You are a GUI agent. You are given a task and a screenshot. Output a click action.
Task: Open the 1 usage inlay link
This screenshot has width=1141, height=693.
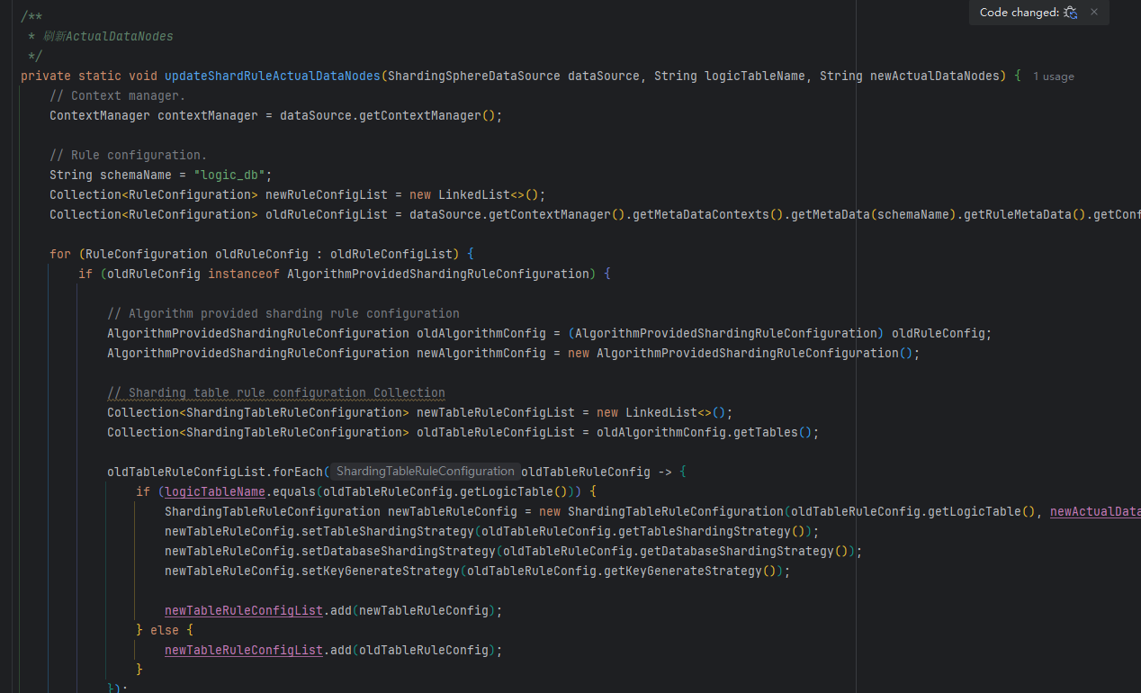(x=1054, y=76)
